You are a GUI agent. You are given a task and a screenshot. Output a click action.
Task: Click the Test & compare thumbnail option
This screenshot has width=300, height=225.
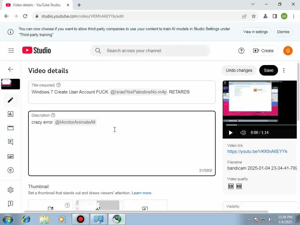[145, 205]
